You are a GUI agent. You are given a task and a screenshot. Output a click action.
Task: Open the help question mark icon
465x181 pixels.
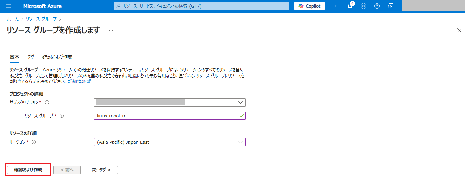[377, 6]
